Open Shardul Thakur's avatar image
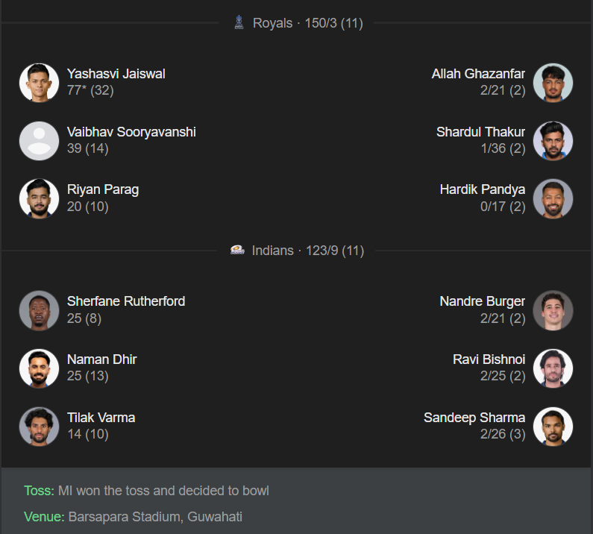 click(x=553, y=140)
